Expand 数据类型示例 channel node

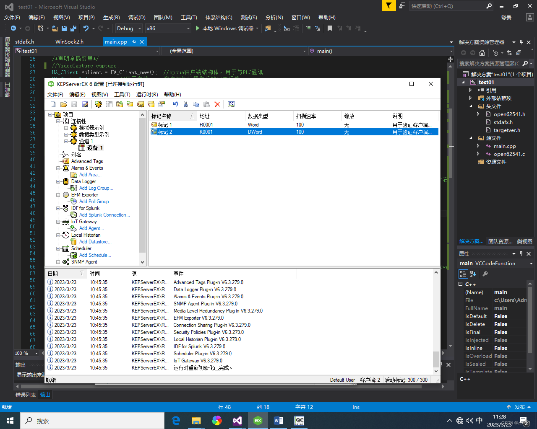[x=66, y=134]
